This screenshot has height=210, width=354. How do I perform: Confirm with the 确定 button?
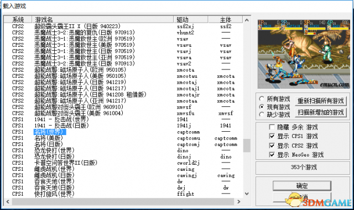302,186
